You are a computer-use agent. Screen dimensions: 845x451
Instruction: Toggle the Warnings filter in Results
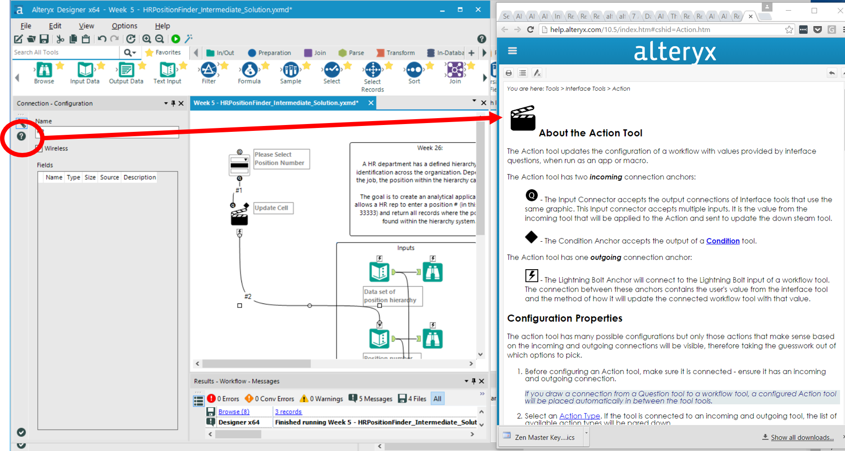(x=321, y=399)
